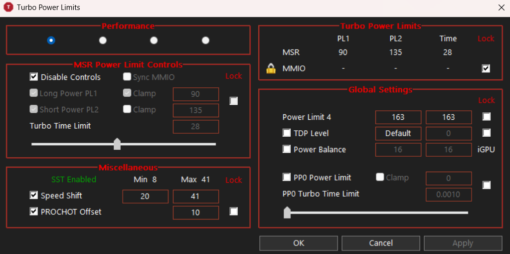The width and height of the screenshot is (510, 254).
Task: Click the Long Power PL1 value field 90
Action: click(x=196, y=94)
